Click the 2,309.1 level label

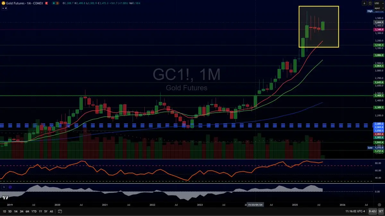[379, 107]
